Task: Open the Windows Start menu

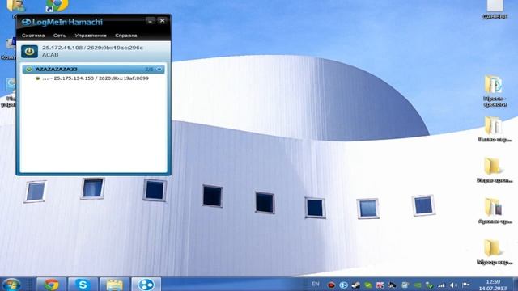Action: click(11, 285)
